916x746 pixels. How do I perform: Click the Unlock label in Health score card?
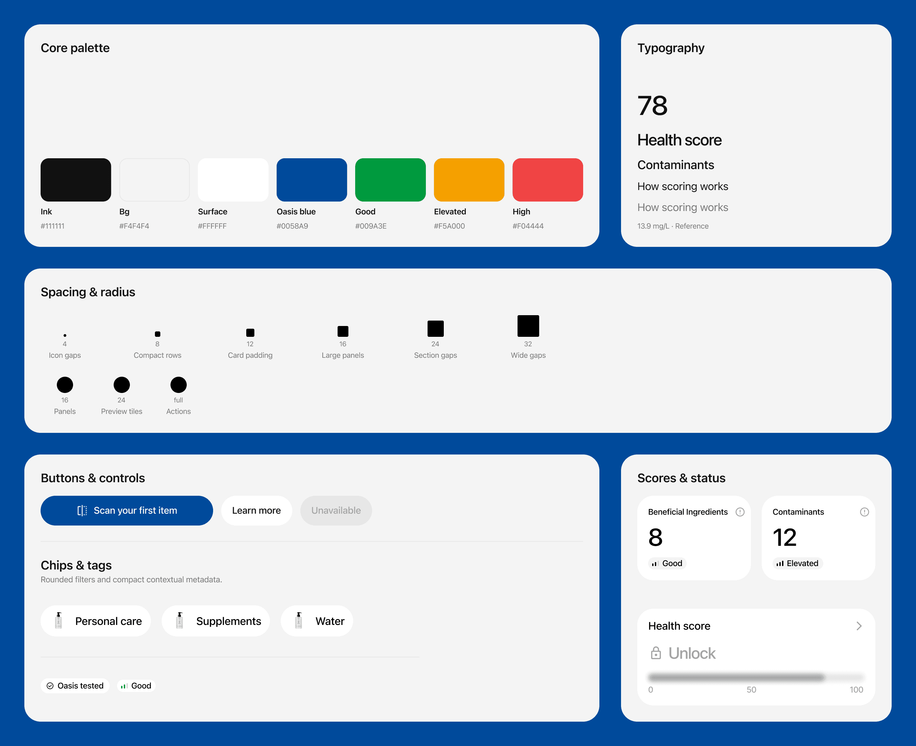pyautogui.click(x=692, y=653)
